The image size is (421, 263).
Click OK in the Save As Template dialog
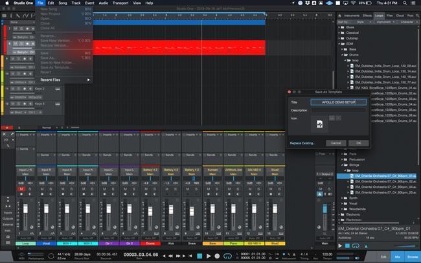coord(358,143)
